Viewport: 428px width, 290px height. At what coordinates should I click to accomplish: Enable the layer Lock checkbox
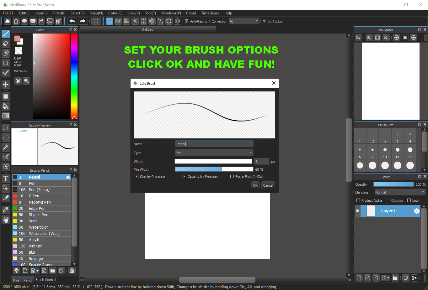pos(409,200)
